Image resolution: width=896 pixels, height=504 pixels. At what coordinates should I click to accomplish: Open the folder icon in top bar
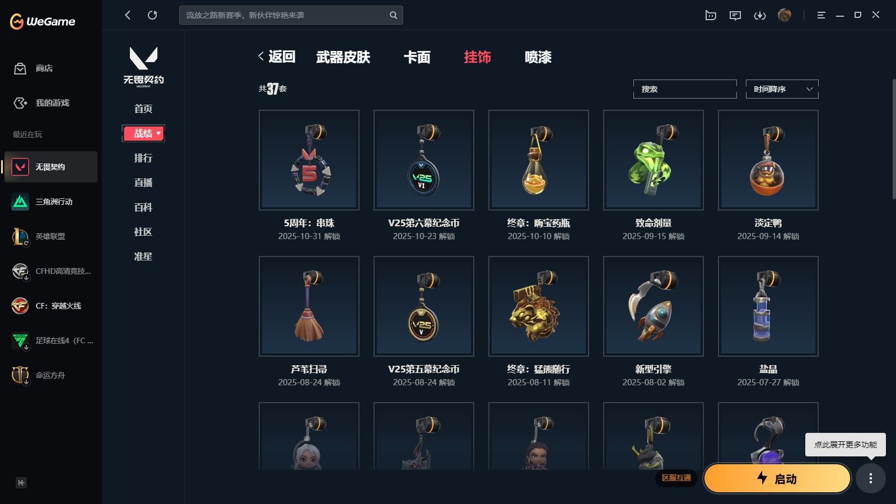[x=711, y=16]
